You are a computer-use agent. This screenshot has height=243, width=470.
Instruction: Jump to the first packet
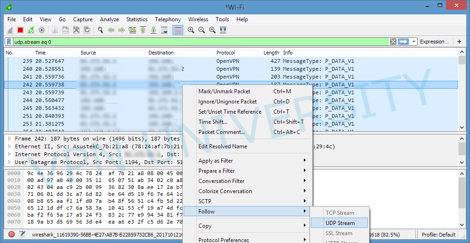[143, 30]
